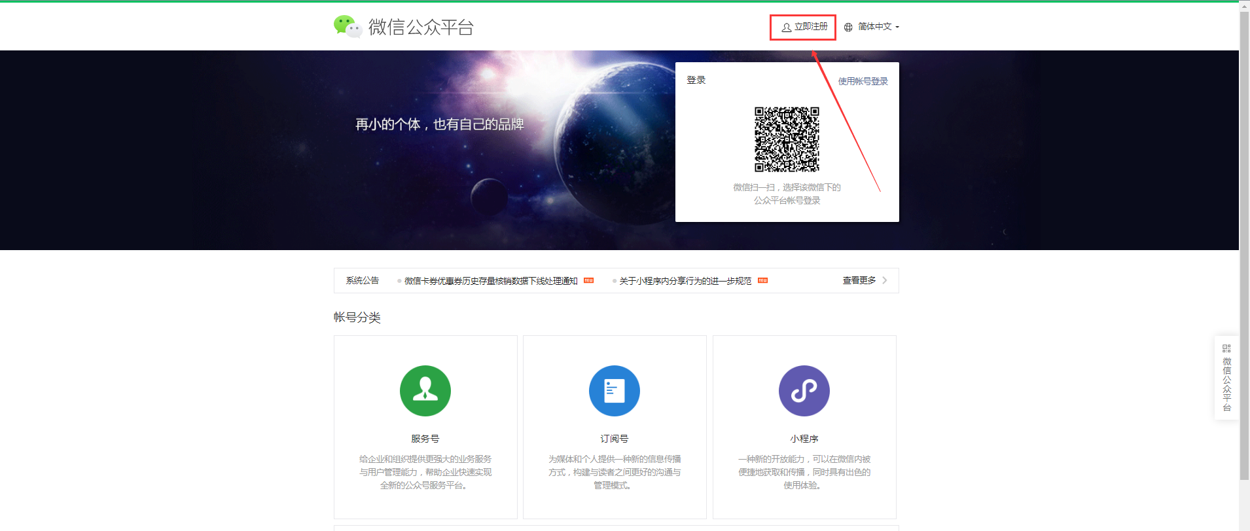Click the vertical page scrollbar thumb
1250x531 pixels.
[x=1244, y=242]
